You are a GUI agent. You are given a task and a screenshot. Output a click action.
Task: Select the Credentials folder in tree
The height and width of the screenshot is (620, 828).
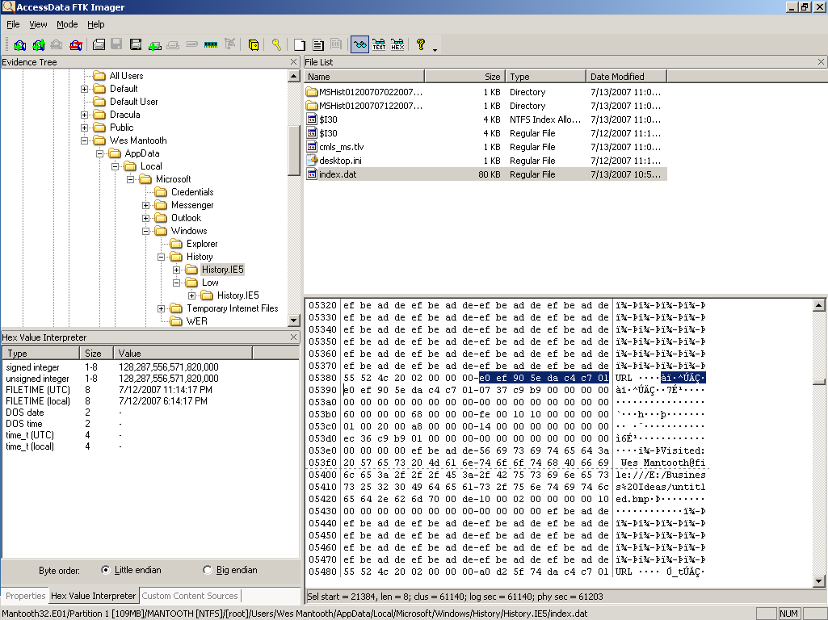point(191,192)
